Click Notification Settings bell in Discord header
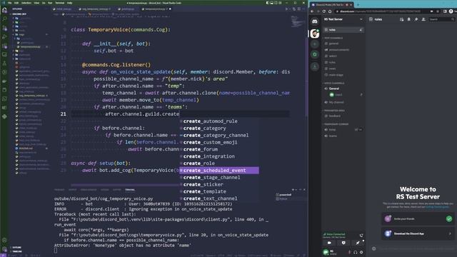The width and height of the screenshot is (457, 257). [409, 19]
